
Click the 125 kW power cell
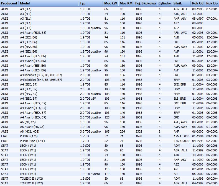pos(107,117)
